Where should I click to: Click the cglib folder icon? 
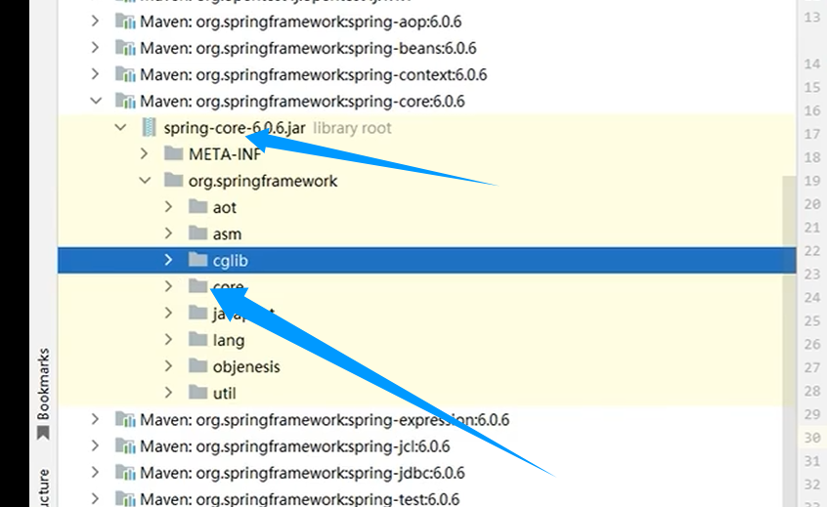(197, 259)
